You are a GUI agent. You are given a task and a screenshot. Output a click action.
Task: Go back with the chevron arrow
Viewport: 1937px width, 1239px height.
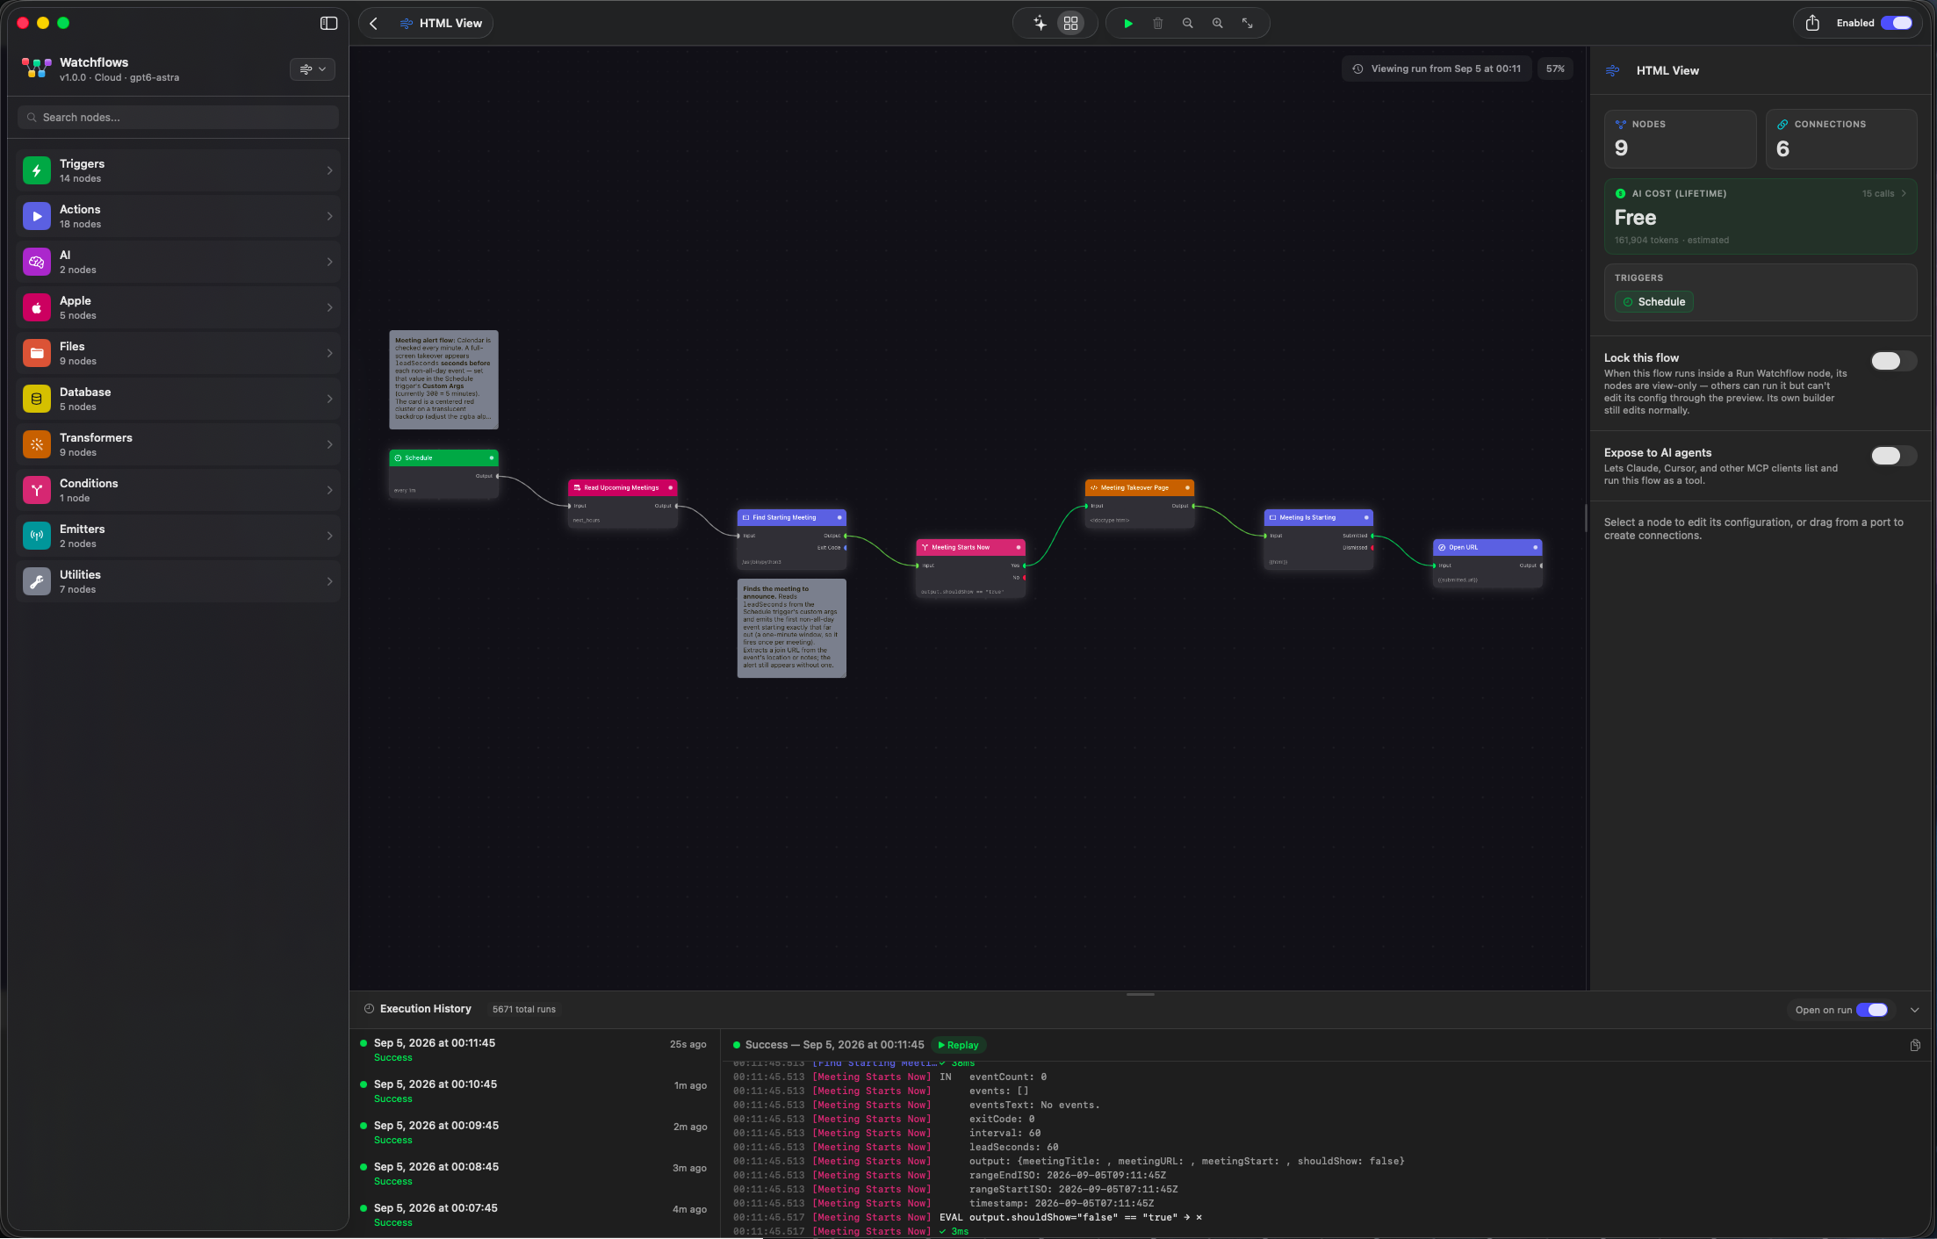pos(374,24)
